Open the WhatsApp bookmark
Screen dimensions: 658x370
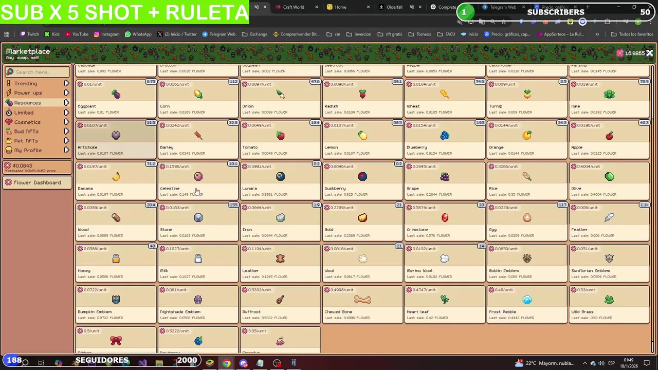tap(138, 34)
